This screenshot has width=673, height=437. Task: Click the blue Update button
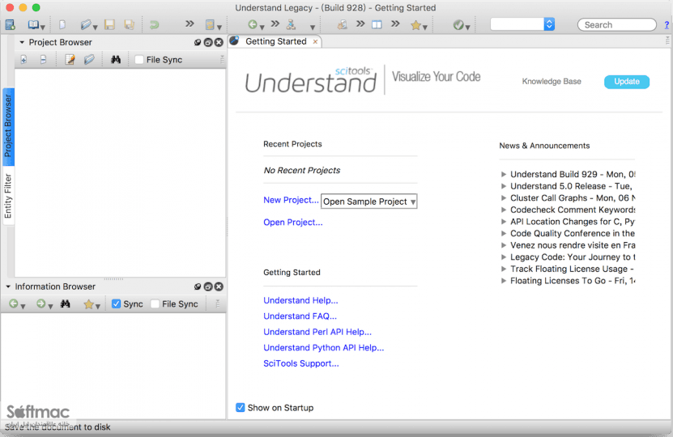(x=627, y=82)
